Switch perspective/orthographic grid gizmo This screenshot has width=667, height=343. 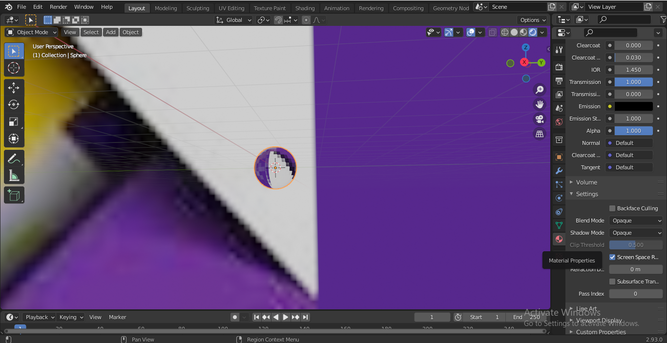(x=540, y=134)
